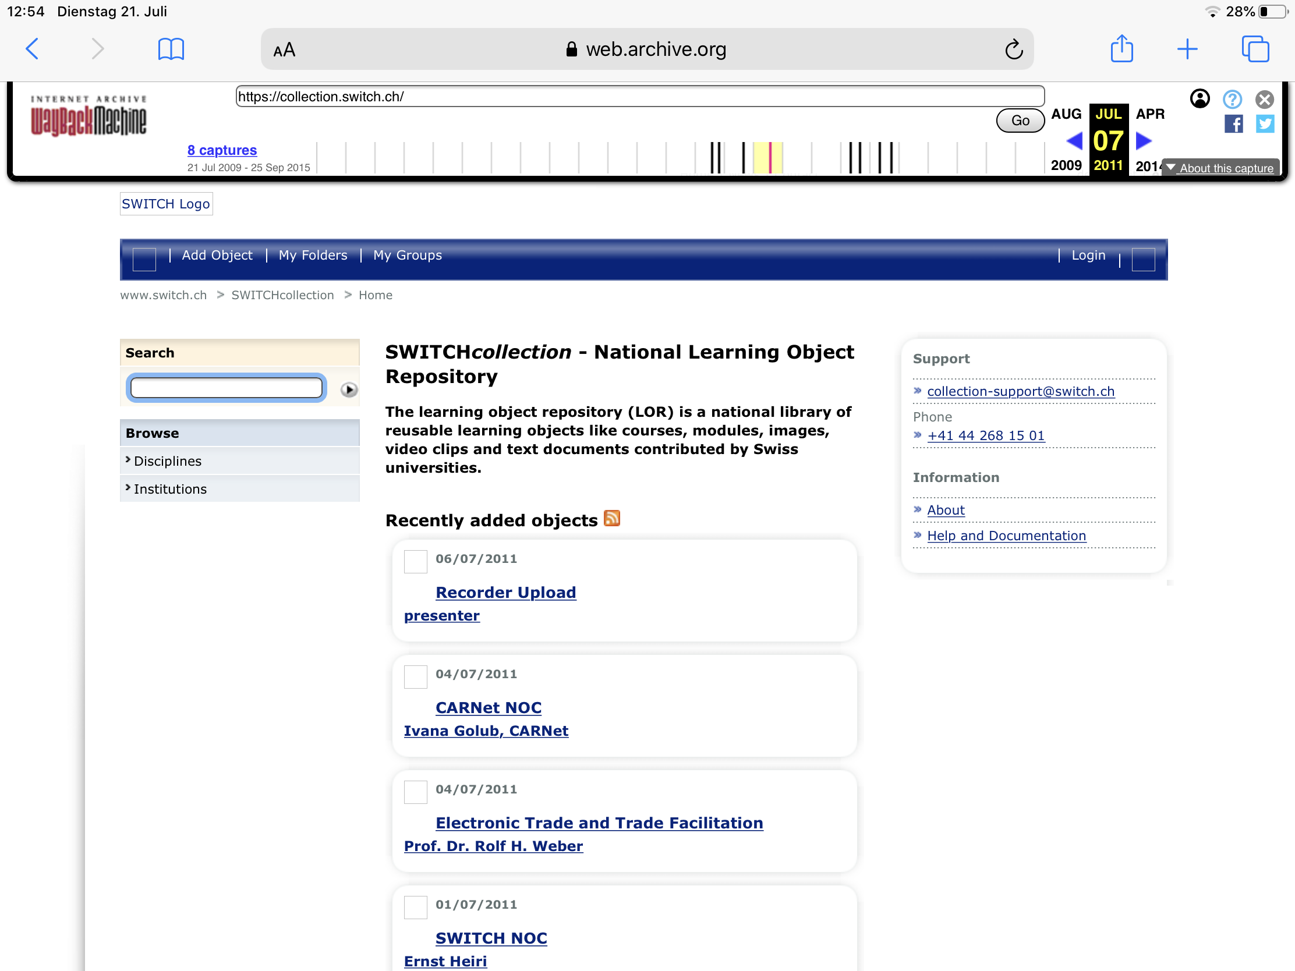Open My Groups menu item
The height and width of the screenshot is (971, 1295).
coord(408,255)
